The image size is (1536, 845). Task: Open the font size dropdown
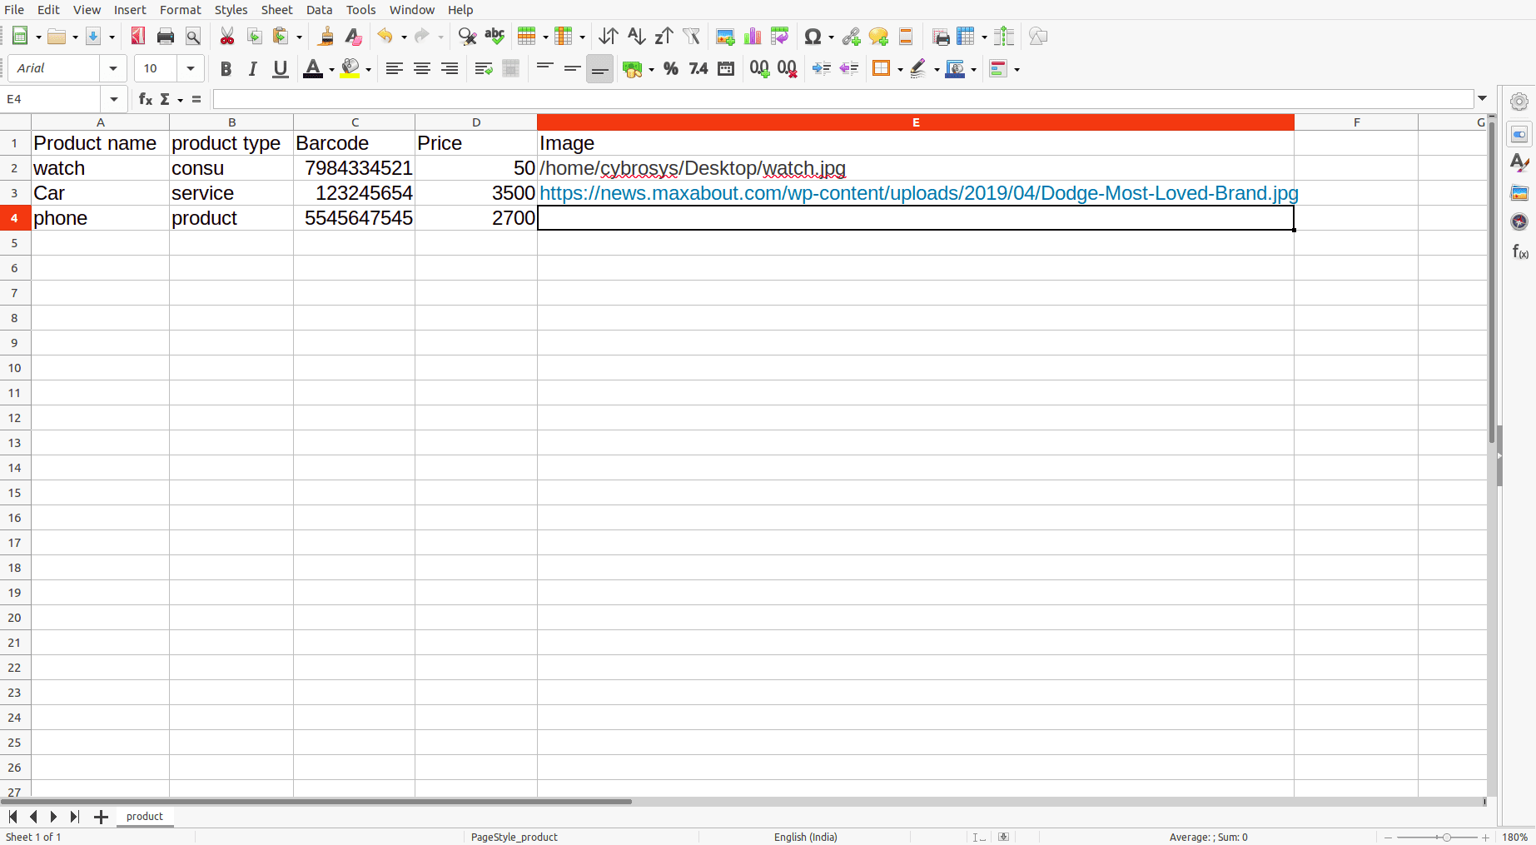(x=191, y=68)
